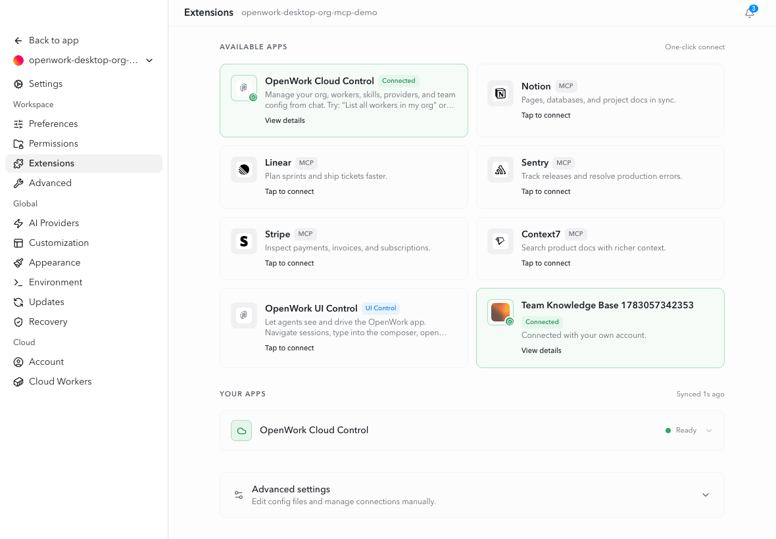This screenshot has height=539, width=776.
Task: Click the Preferences sliders icon
Action: pos(18,124)
